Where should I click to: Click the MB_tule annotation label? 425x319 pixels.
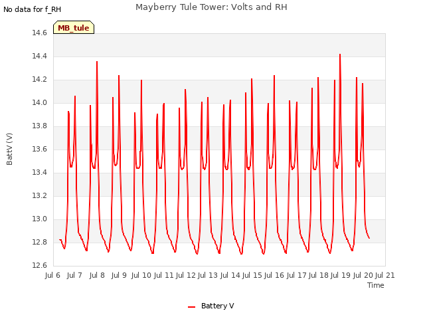coord(74,27)
